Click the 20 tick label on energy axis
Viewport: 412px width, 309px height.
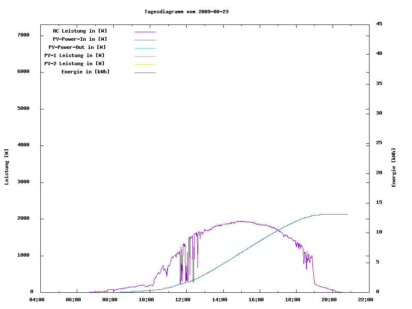(379, 173)
